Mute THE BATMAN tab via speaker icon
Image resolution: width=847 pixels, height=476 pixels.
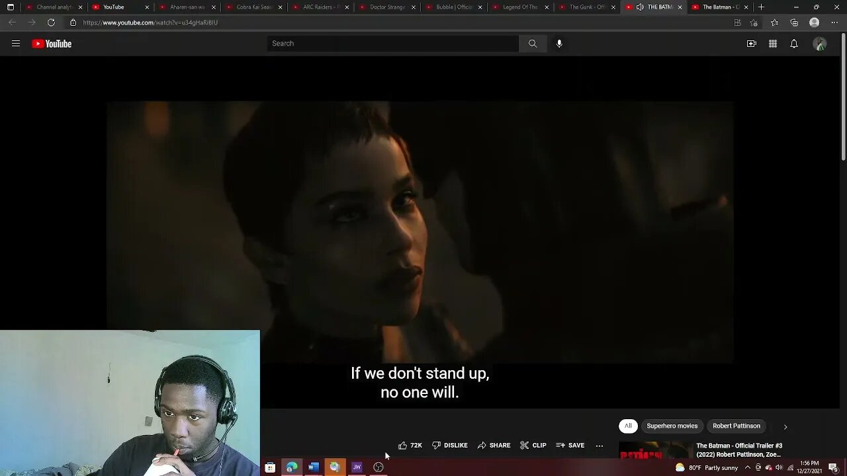(640, 7)
